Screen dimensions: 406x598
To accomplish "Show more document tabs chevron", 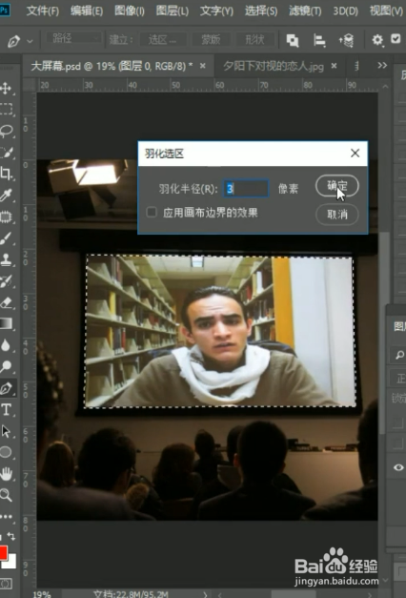I will tap(382, 66).
